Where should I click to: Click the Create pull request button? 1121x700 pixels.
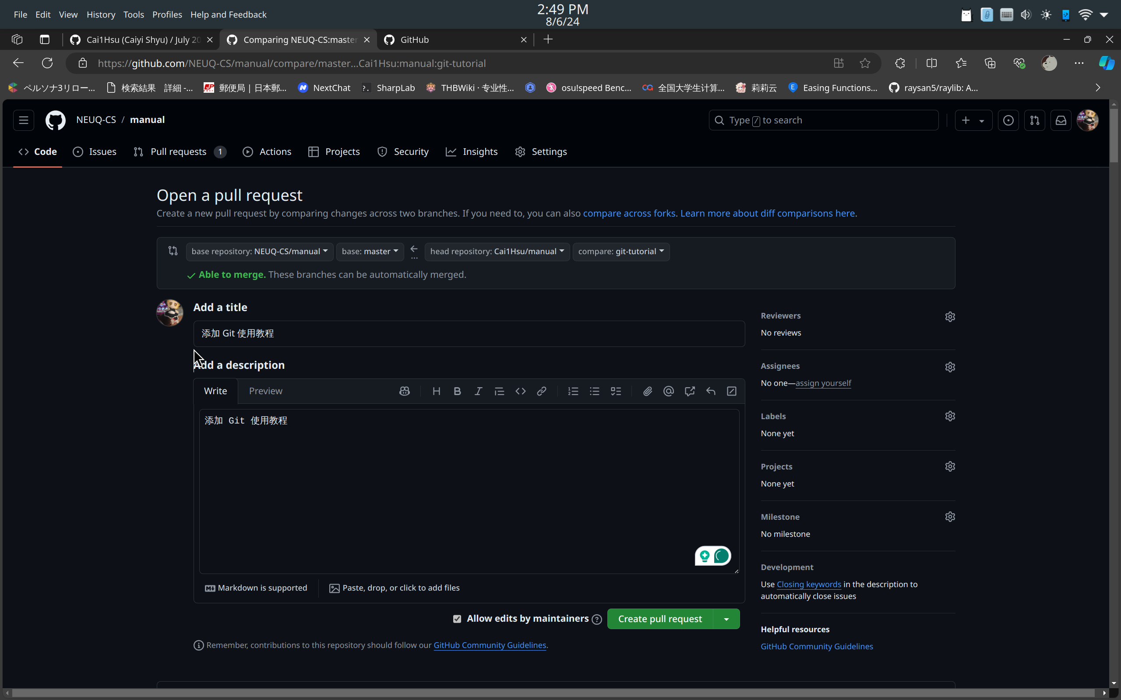click(x=659, y=619)
